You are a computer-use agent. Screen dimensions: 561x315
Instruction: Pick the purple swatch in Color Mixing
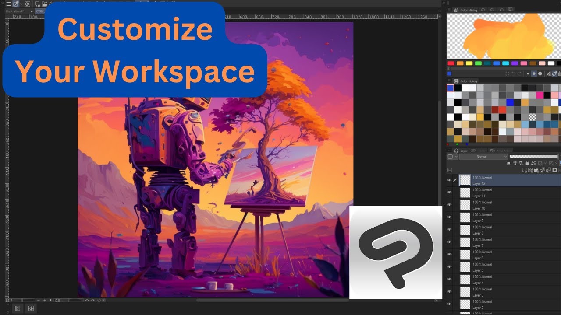[515, 63]
